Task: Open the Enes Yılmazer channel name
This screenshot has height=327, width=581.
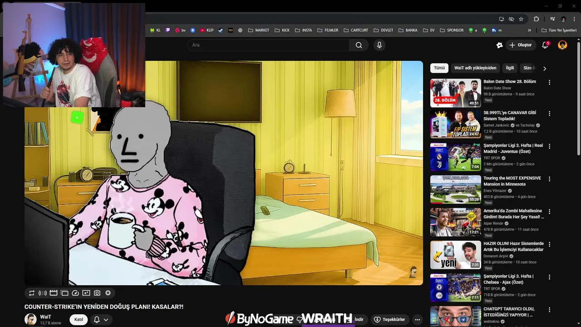Action: 495,191
